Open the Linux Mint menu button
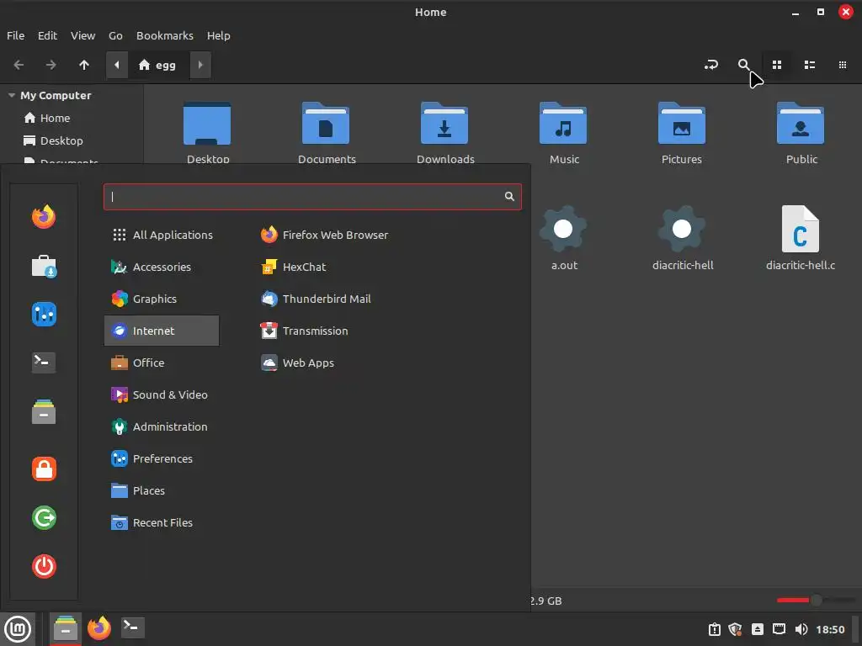The height and width of the screenshot is (646, 862). (x=18, y=628)
